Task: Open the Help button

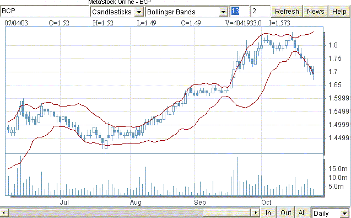Action: click(x=339, y=12)
